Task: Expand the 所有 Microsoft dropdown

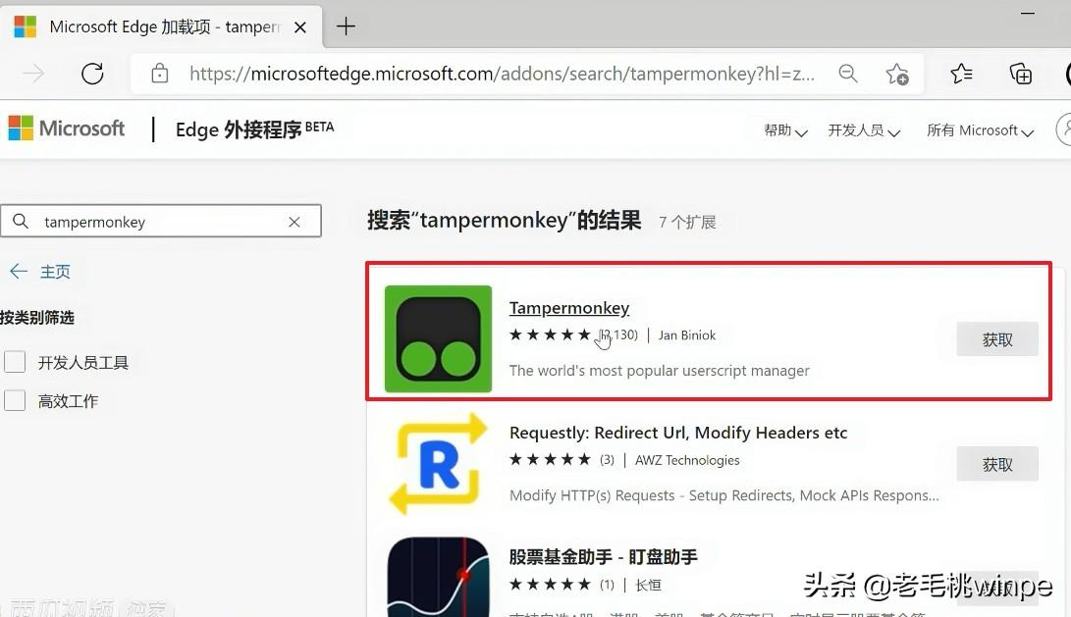Action: (x=980, y=130)
